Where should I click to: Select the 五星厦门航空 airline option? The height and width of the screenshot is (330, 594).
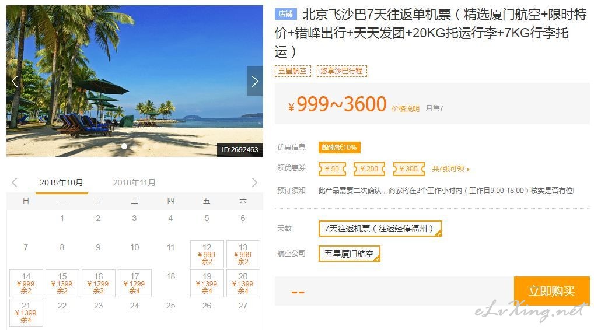(350, 254)
